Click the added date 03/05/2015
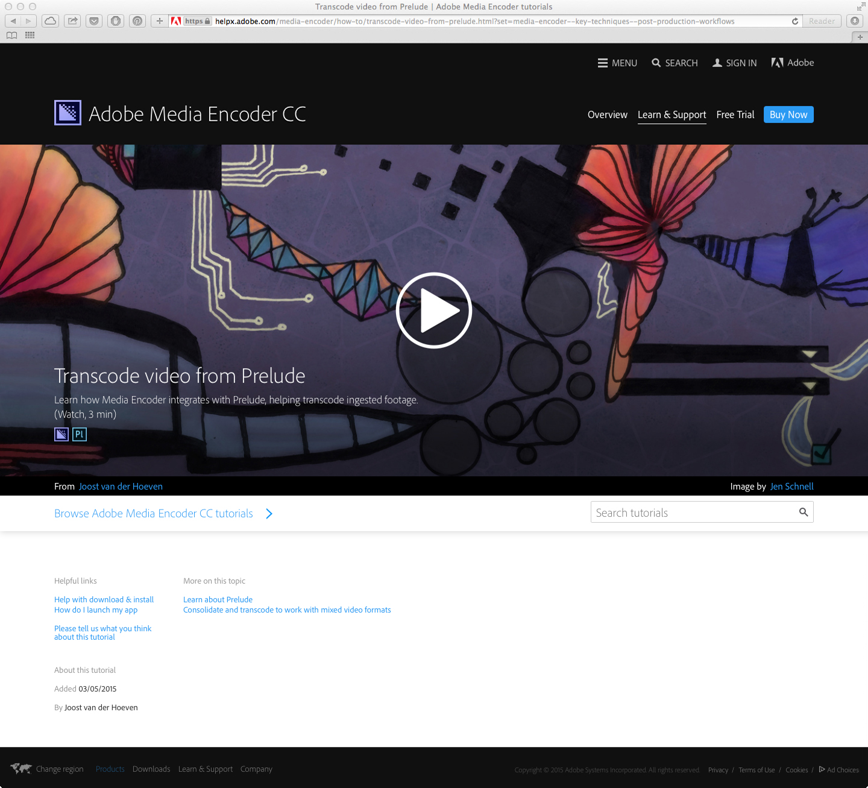This screenshot has height=788, width=868. click(x=97, y=689)
